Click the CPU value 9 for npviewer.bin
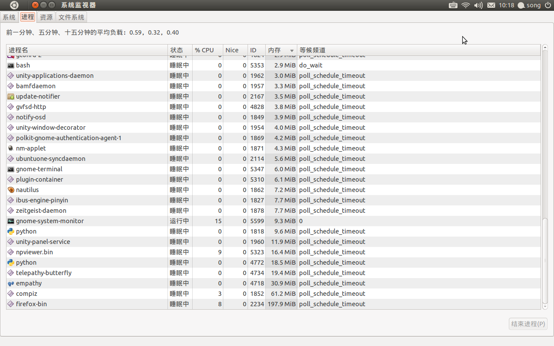554x346 pixels. (220, 252)
